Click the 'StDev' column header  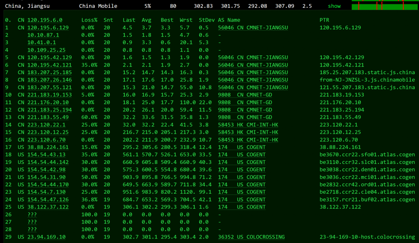(x=207, y=20)
